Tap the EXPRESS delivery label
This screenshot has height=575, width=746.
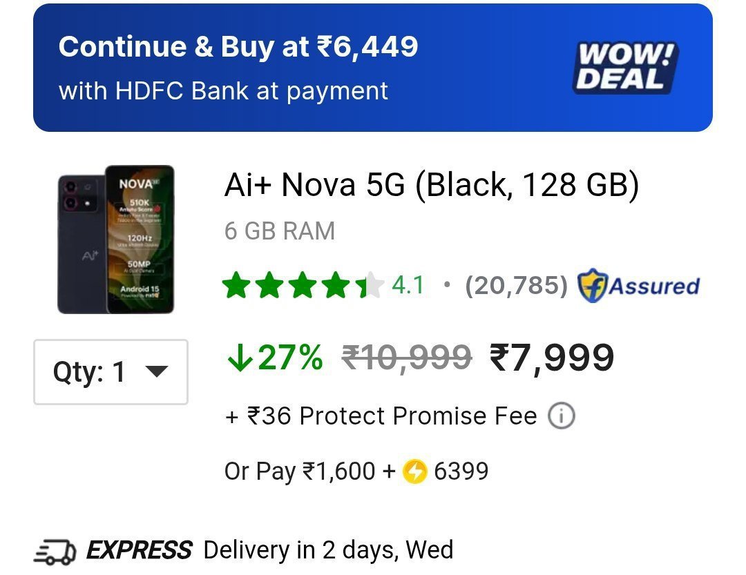click(x=138, y=551)
